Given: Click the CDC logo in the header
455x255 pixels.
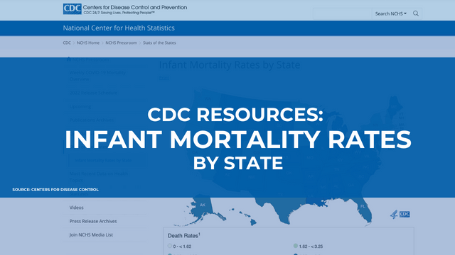Looking at the screenshot, I should coord(72,9).
